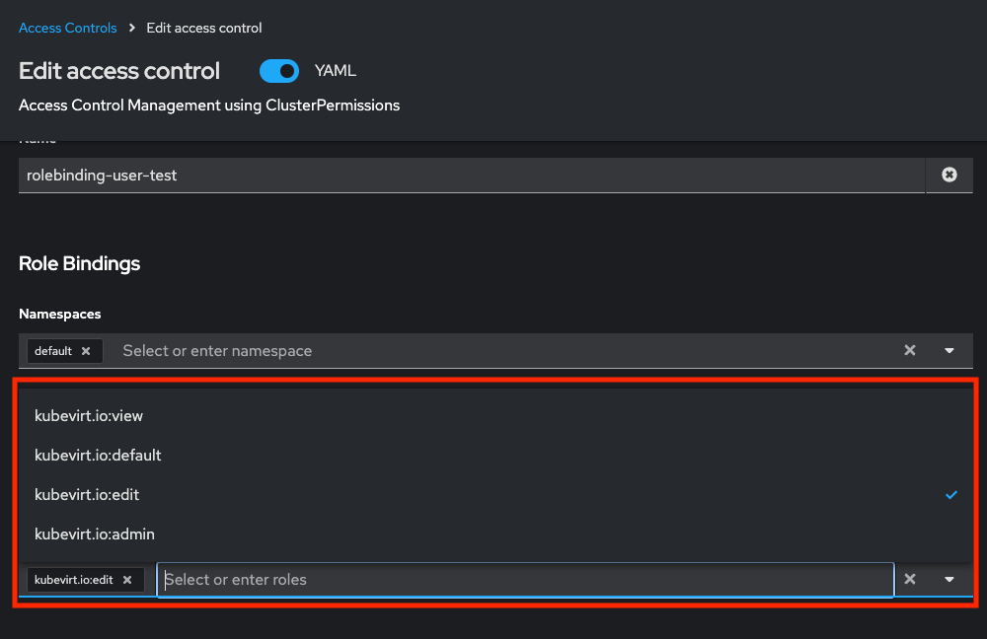
Task: Open the Access Controls breadcrumb link
Action: click(67, 28)
